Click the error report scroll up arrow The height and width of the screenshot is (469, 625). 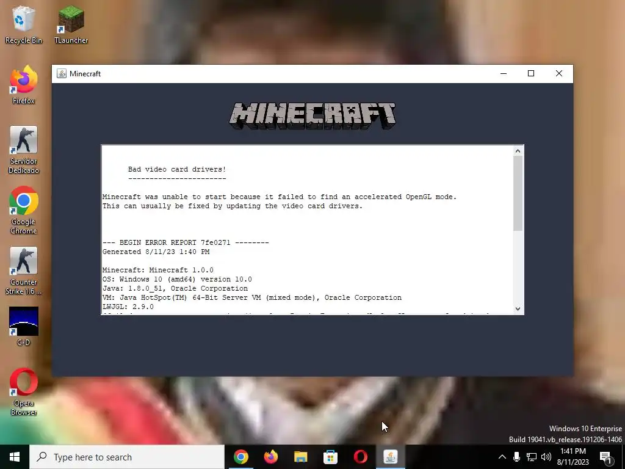518,151
